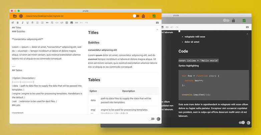Insert a bulleted list

point(37,23)
